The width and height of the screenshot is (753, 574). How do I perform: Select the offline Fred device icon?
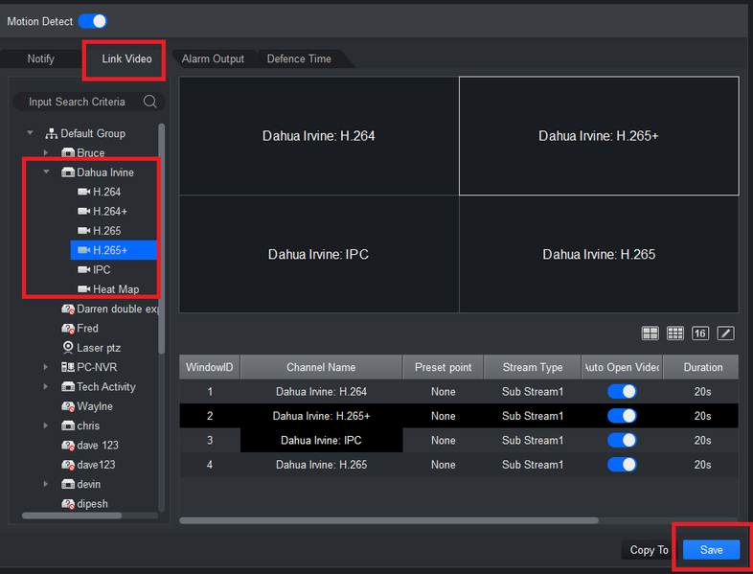(x=68, y=329)
